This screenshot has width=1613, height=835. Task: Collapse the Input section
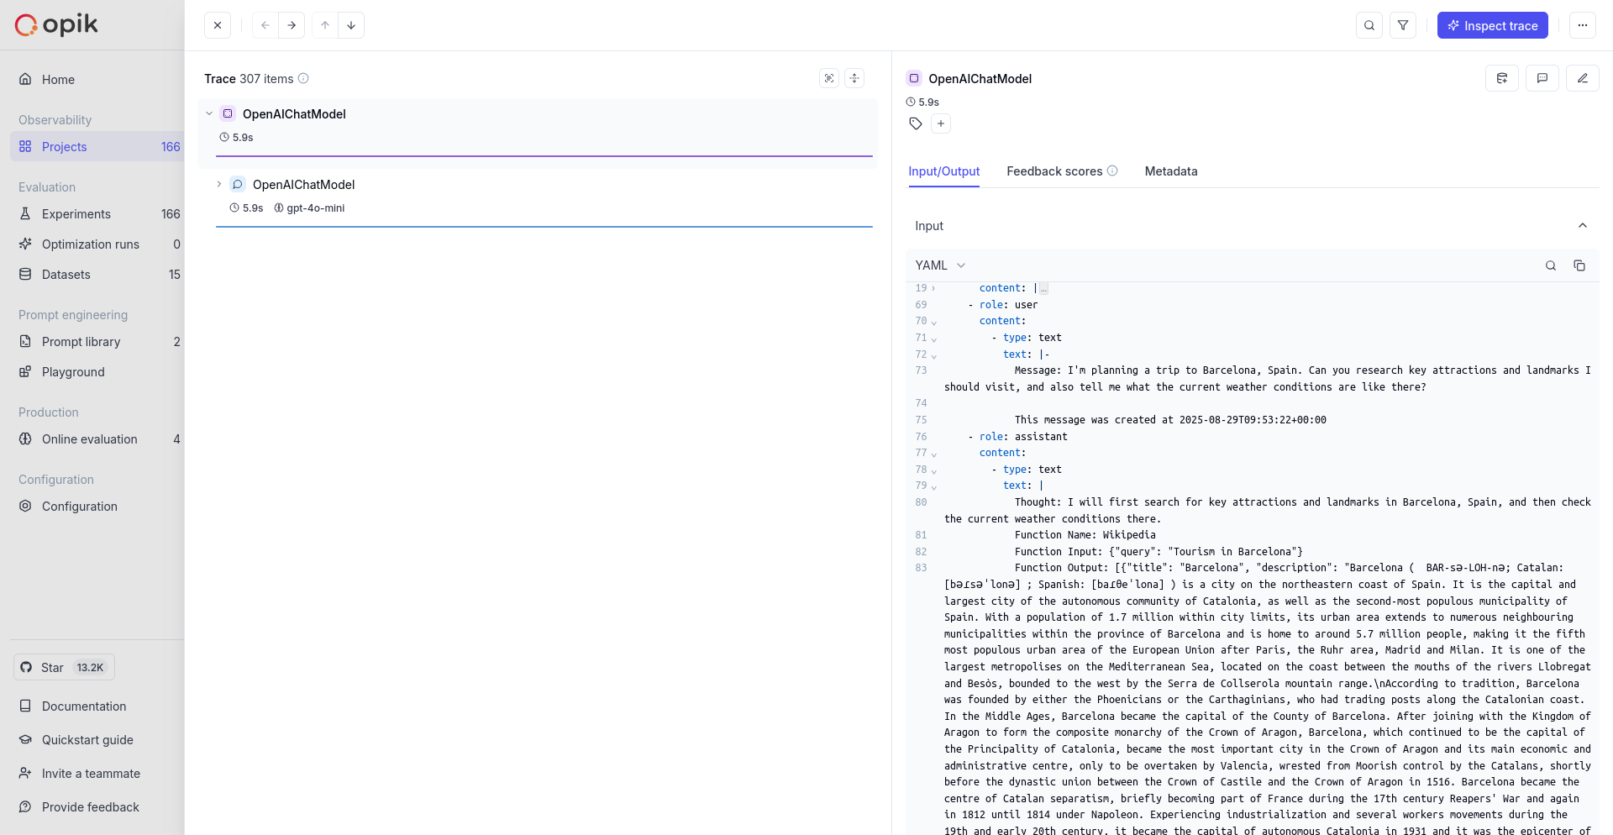pos(1583,225)
